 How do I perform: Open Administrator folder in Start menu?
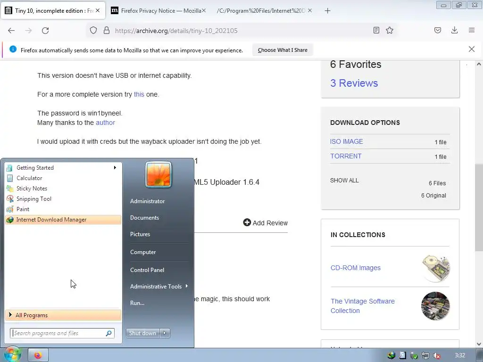pos(147,201)
